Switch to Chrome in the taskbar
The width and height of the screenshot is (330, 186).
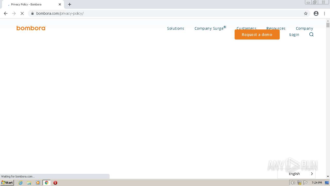(47, 183)
